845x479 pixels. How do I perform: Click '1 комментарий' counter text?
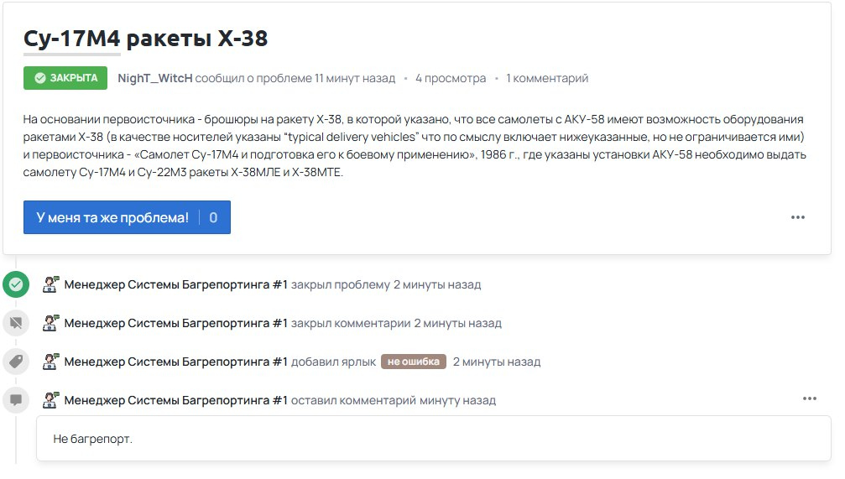547,78
